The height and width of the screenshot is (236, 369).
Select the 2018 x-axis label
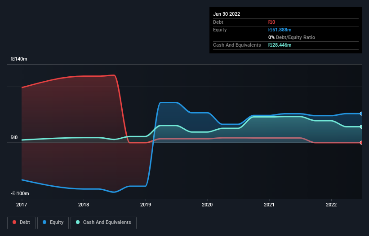coord(84,205)
